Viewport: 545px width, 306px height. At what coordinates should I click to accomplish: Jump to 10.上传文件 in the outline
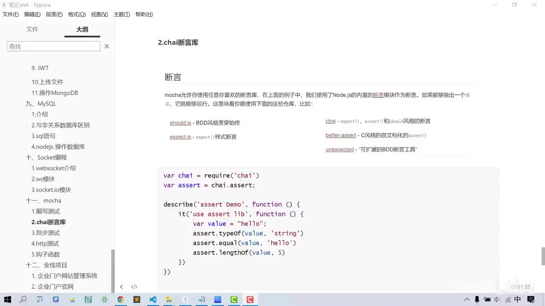47,82
